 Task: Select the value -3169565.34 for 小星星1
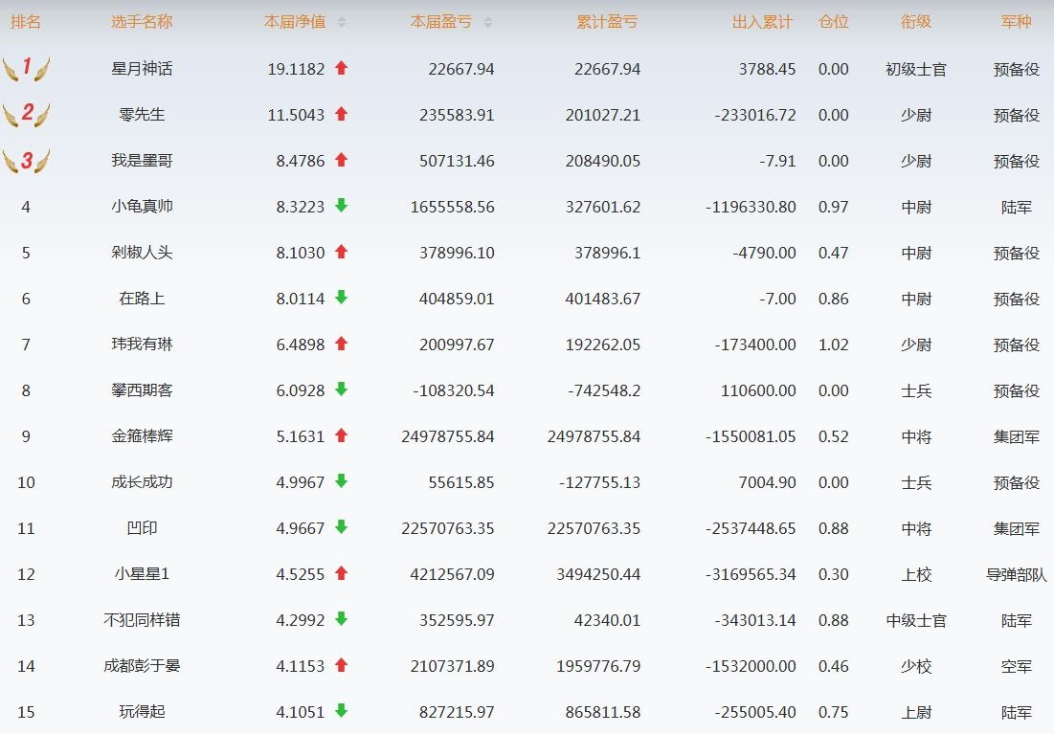click(x=751, y=574)
